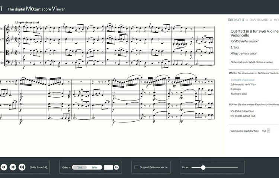Switch to the ÜBERSICHT tab
This screenshot has height=178, width=279.
point(236,20)
